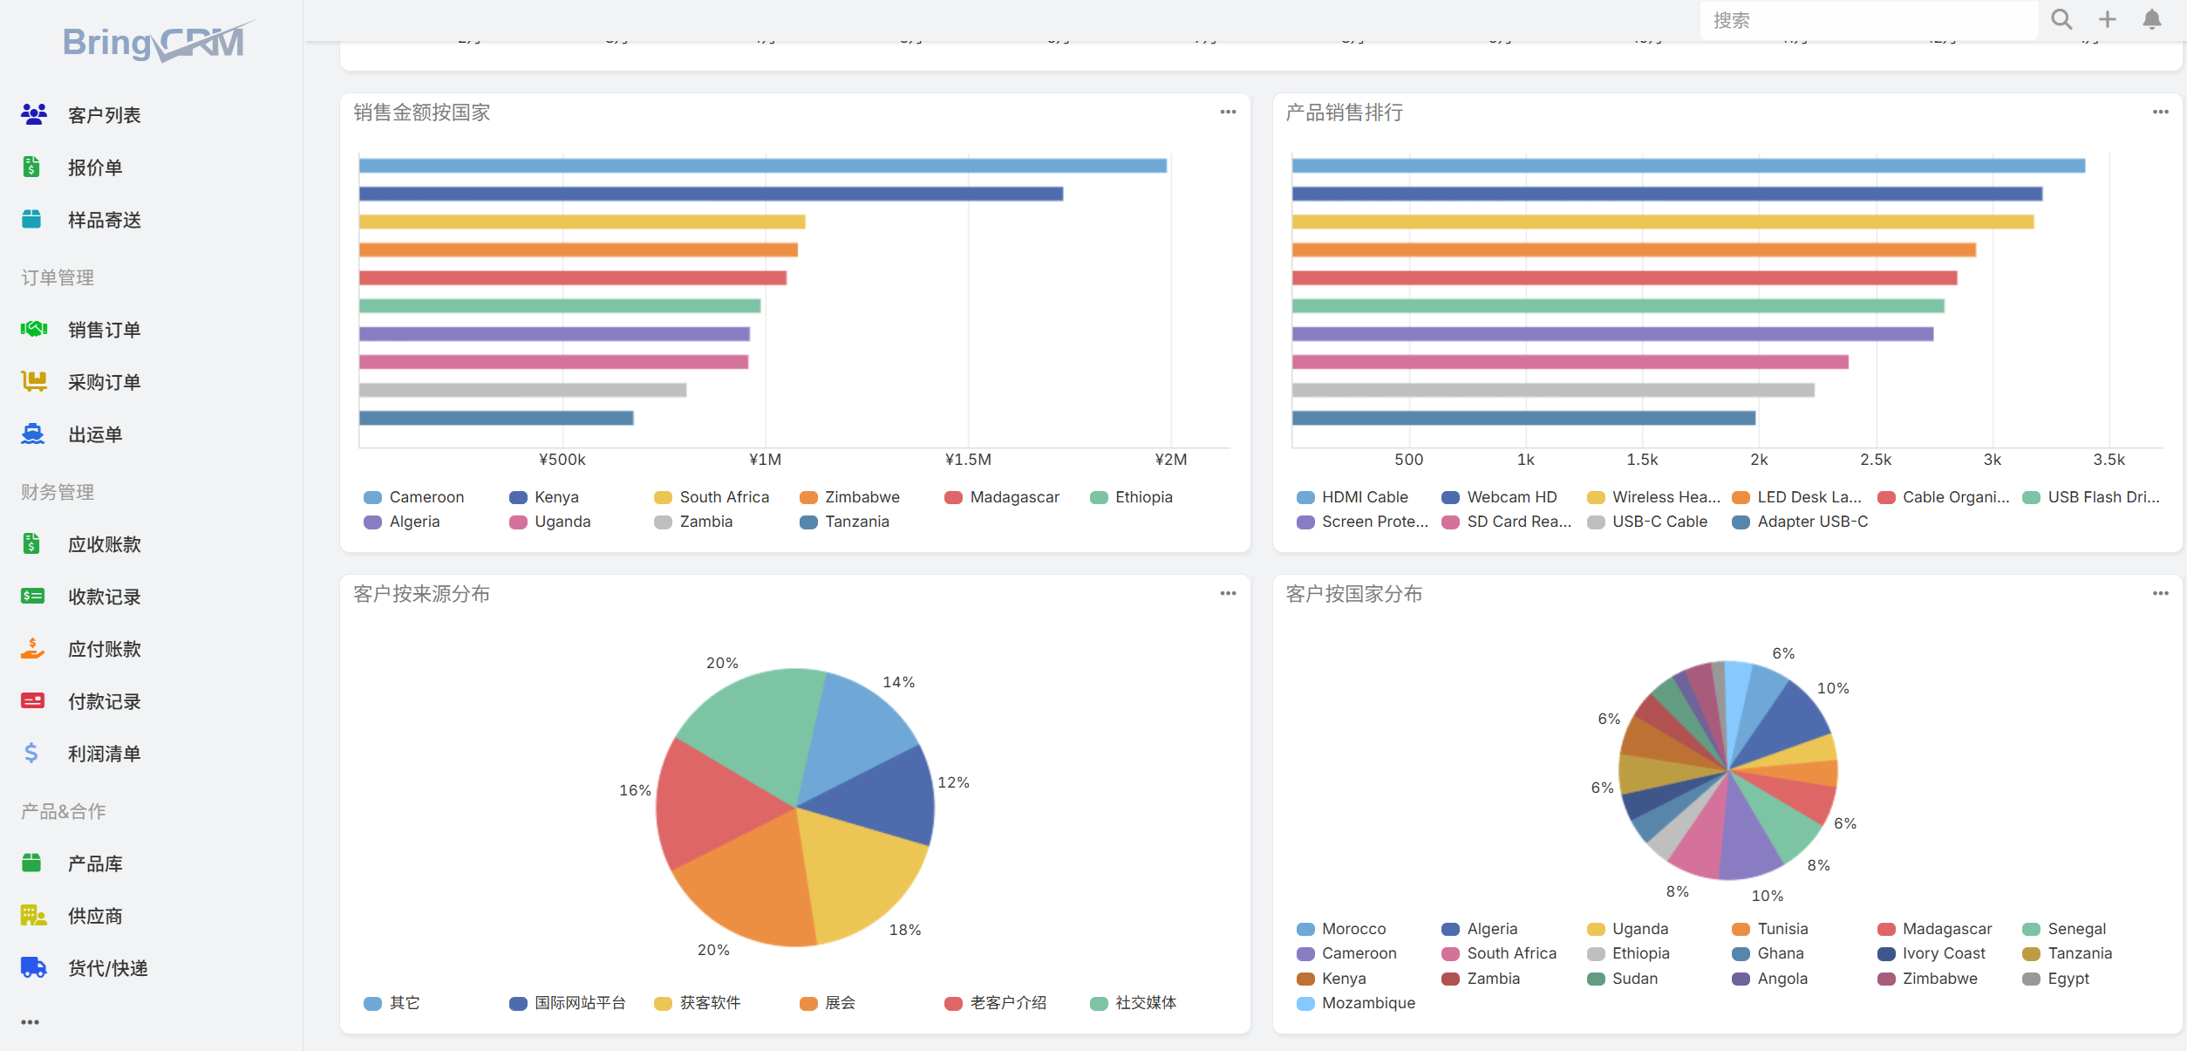This screenshot has height=1051, width=2187.
Task: Open the notifications bell
Action: [2151, 19]
